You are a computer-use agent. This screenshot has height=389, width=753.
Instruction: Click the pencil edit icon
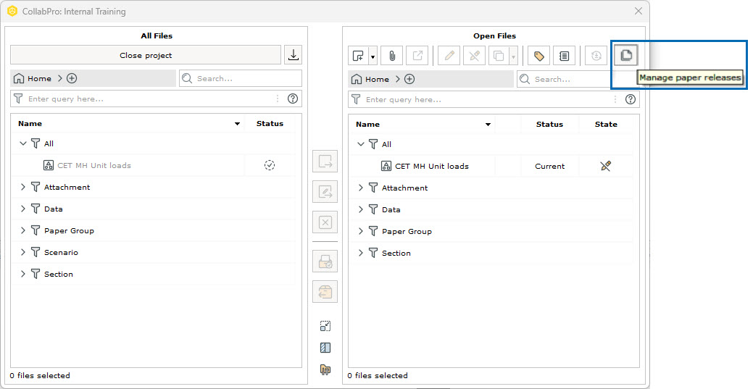(449, 57)
